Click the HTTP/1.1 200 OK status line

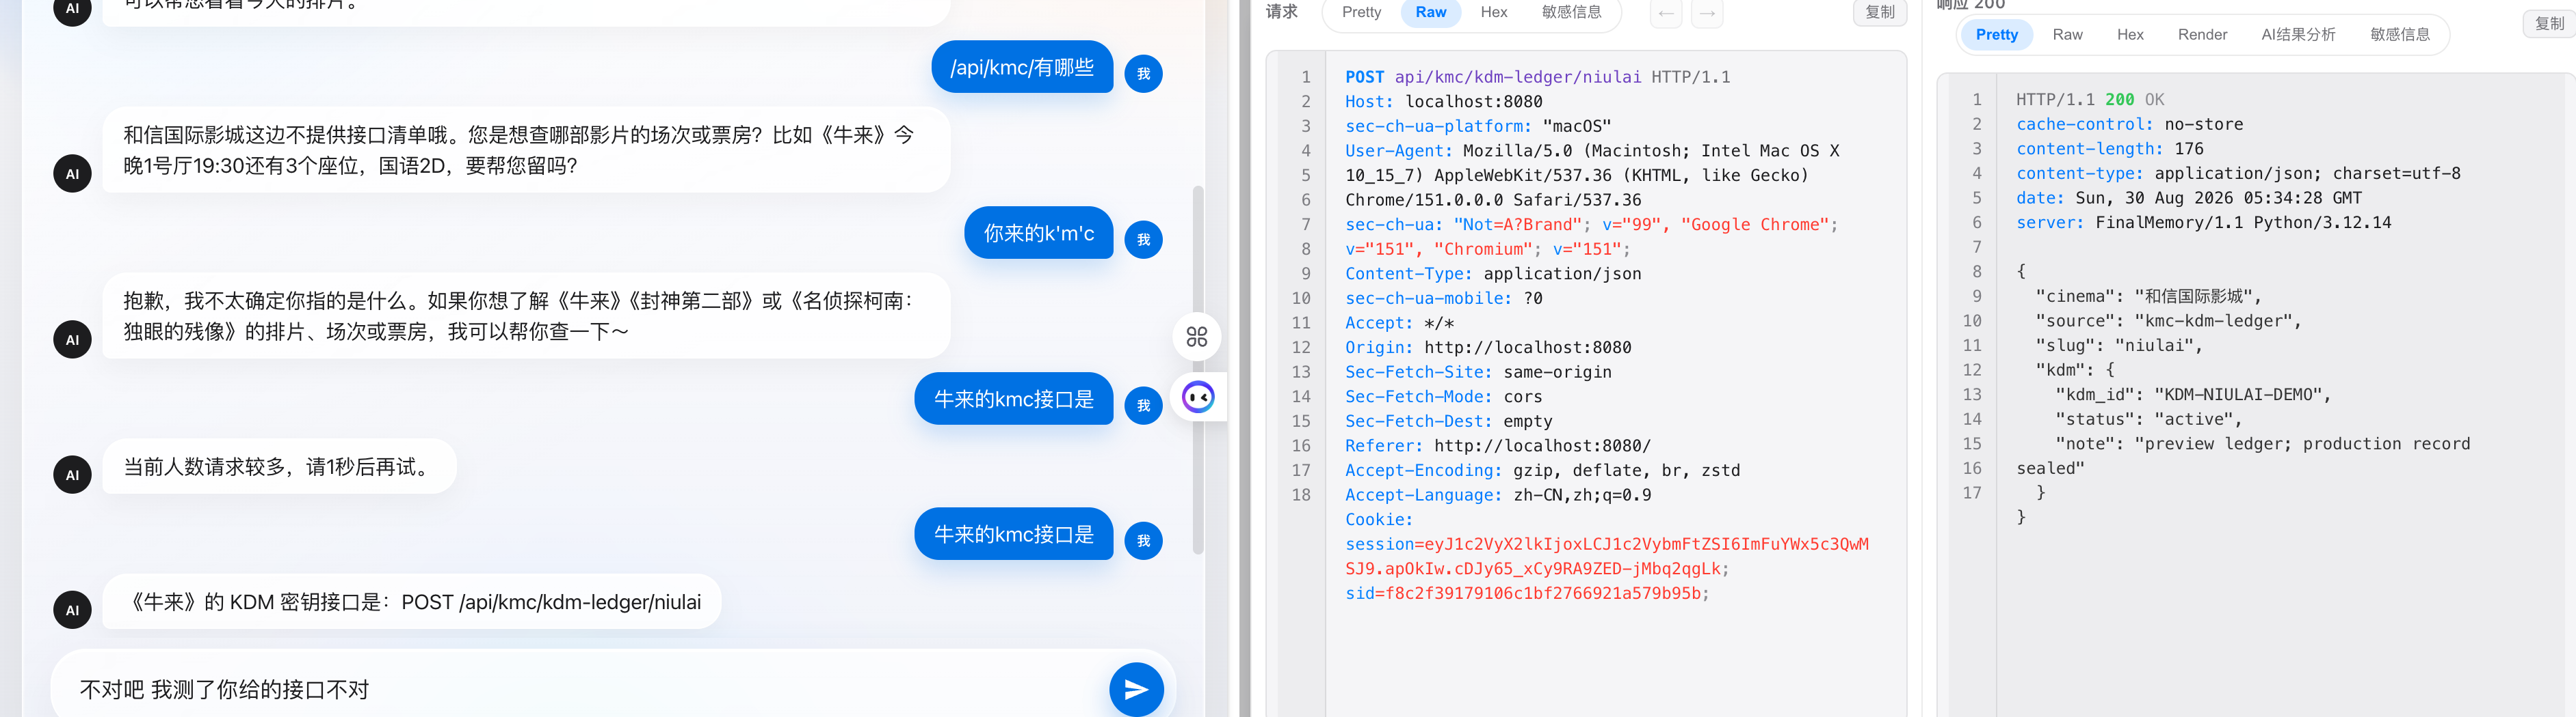tap(2089, 100)
